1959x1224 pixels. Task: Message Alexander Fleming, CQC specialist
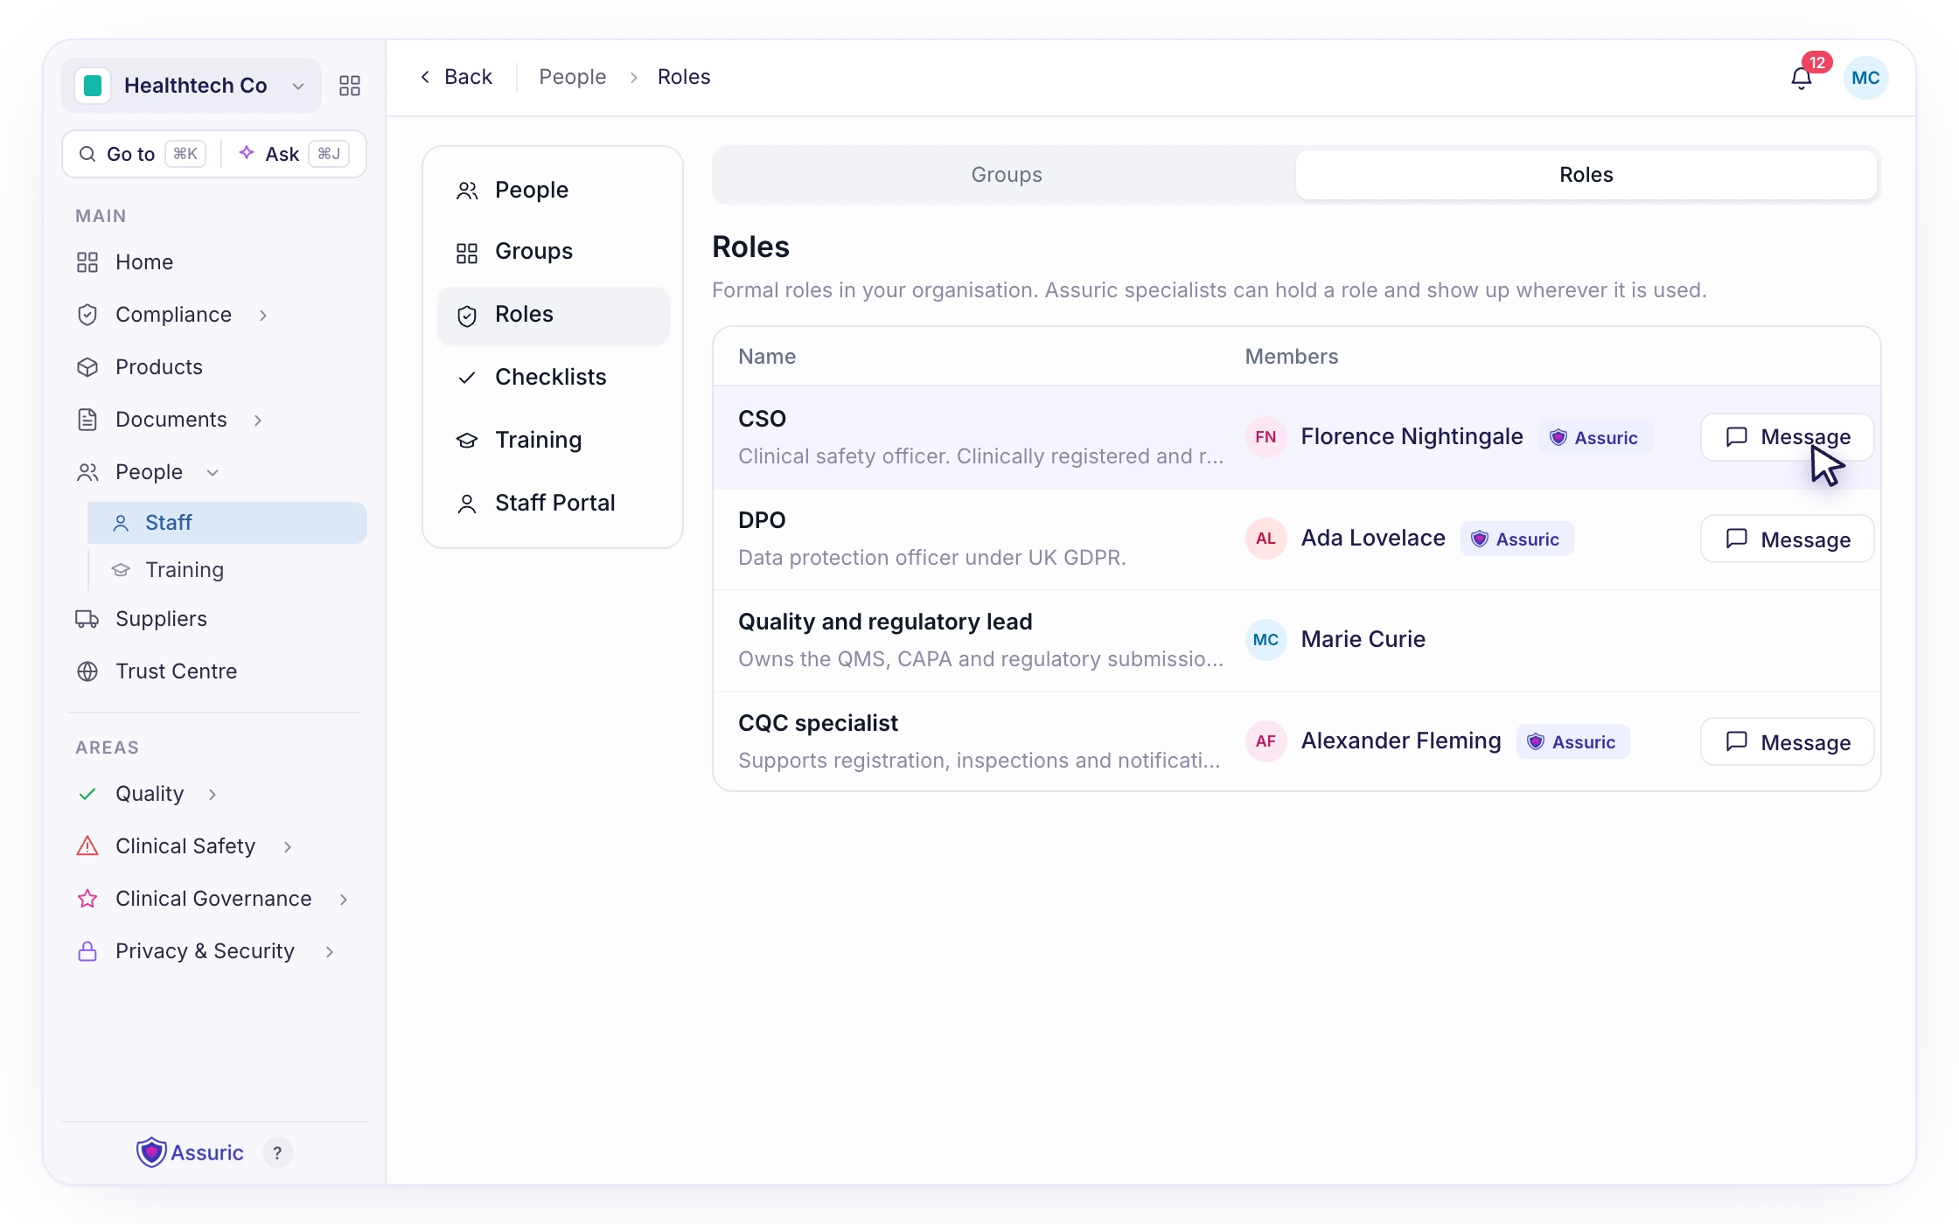[x=1787, y=741]
